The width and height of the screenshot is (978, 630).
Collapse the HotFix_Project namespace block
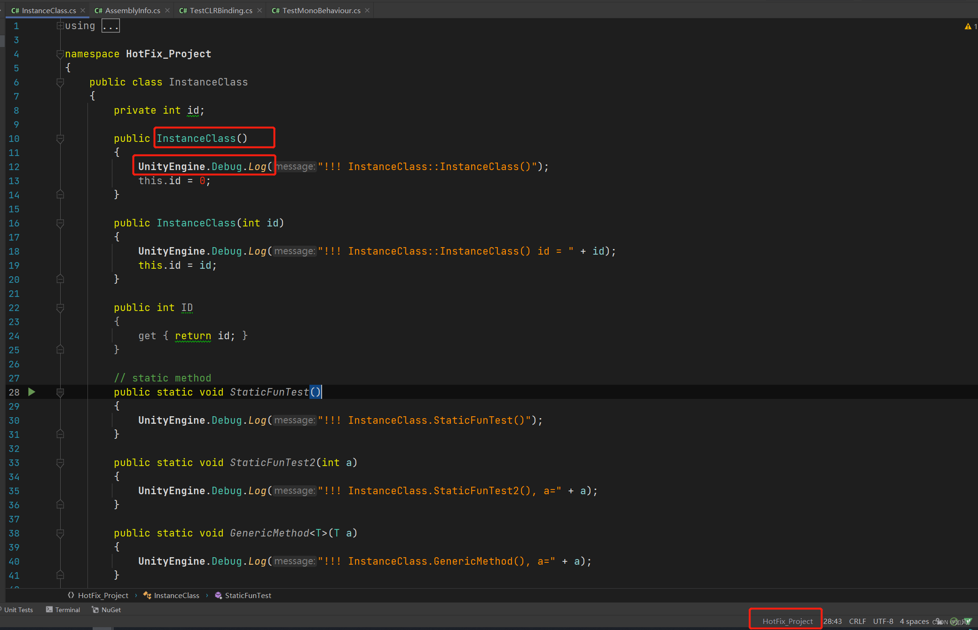point(60,54)
